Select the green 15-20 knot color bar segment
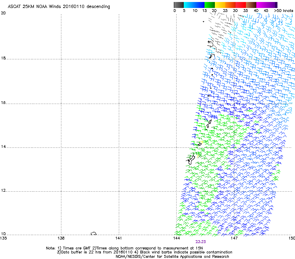The height and width of the screenshot is (259, 295). tap(210, 5)
